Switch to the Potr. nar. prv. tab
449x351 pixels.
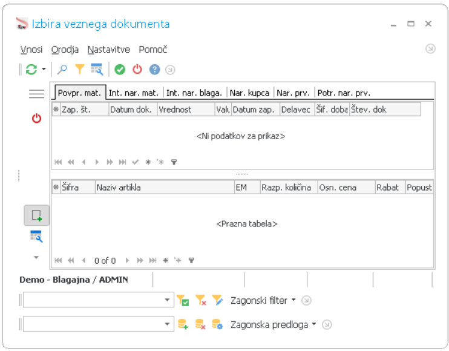click(344, 93)
